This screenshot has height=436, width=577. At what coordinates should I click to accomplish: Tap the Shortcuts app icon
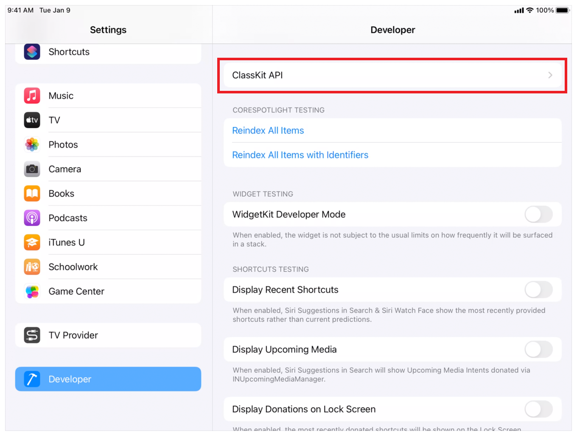(x=32, y=52)
